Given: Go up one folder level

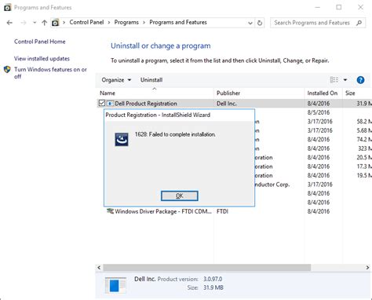Looking at the screenshot, I should 44,23.
